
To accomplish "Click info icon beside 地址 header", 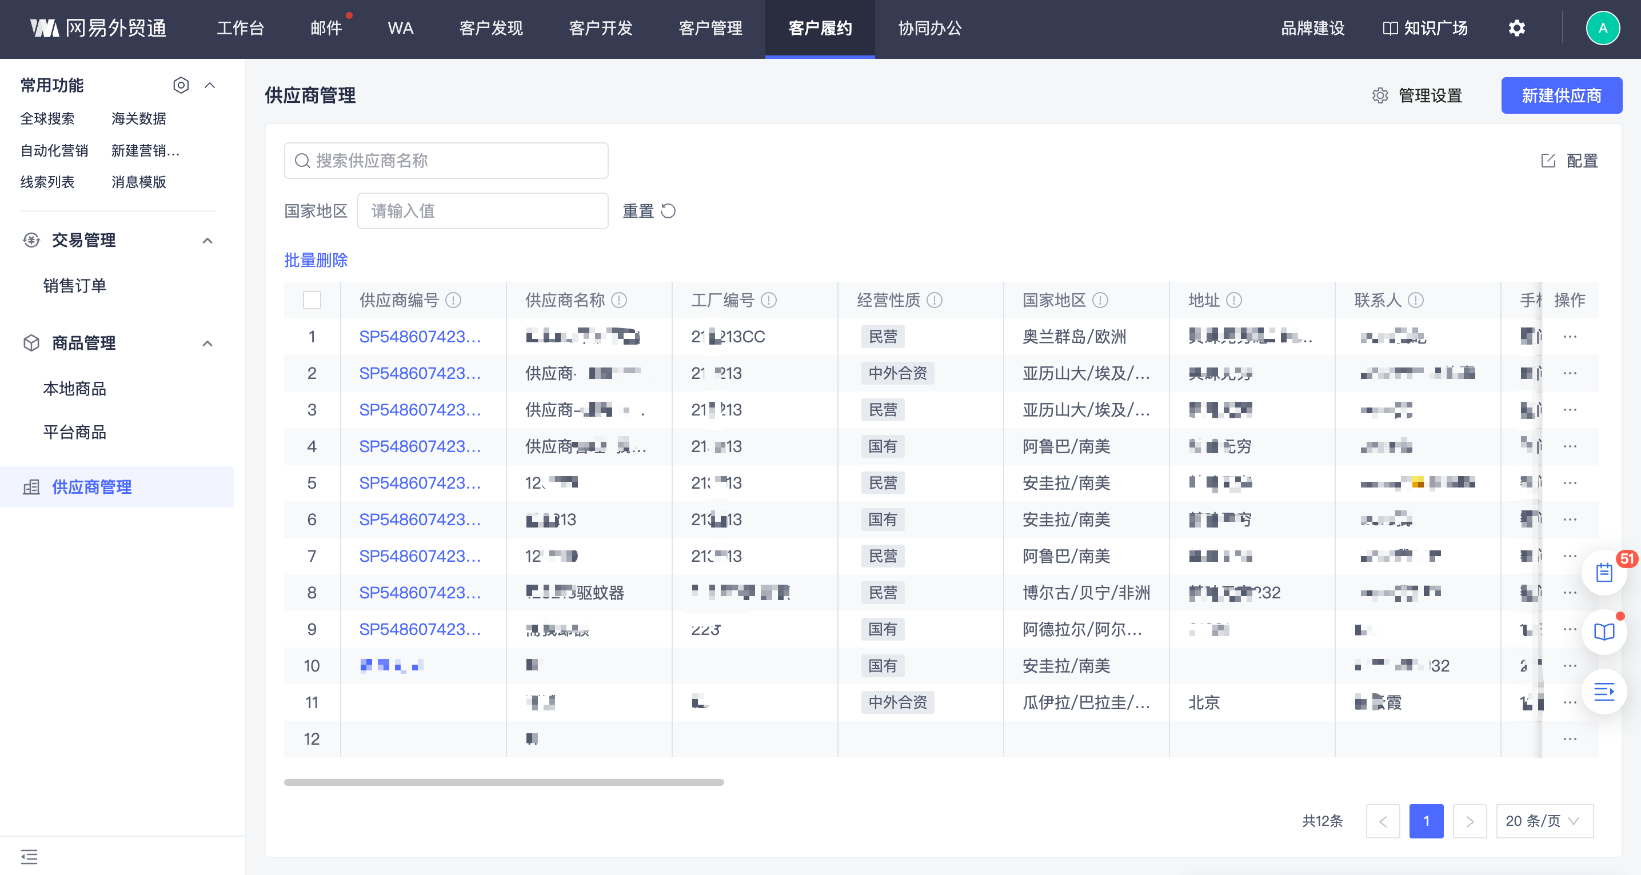I will click(1233, 300).
